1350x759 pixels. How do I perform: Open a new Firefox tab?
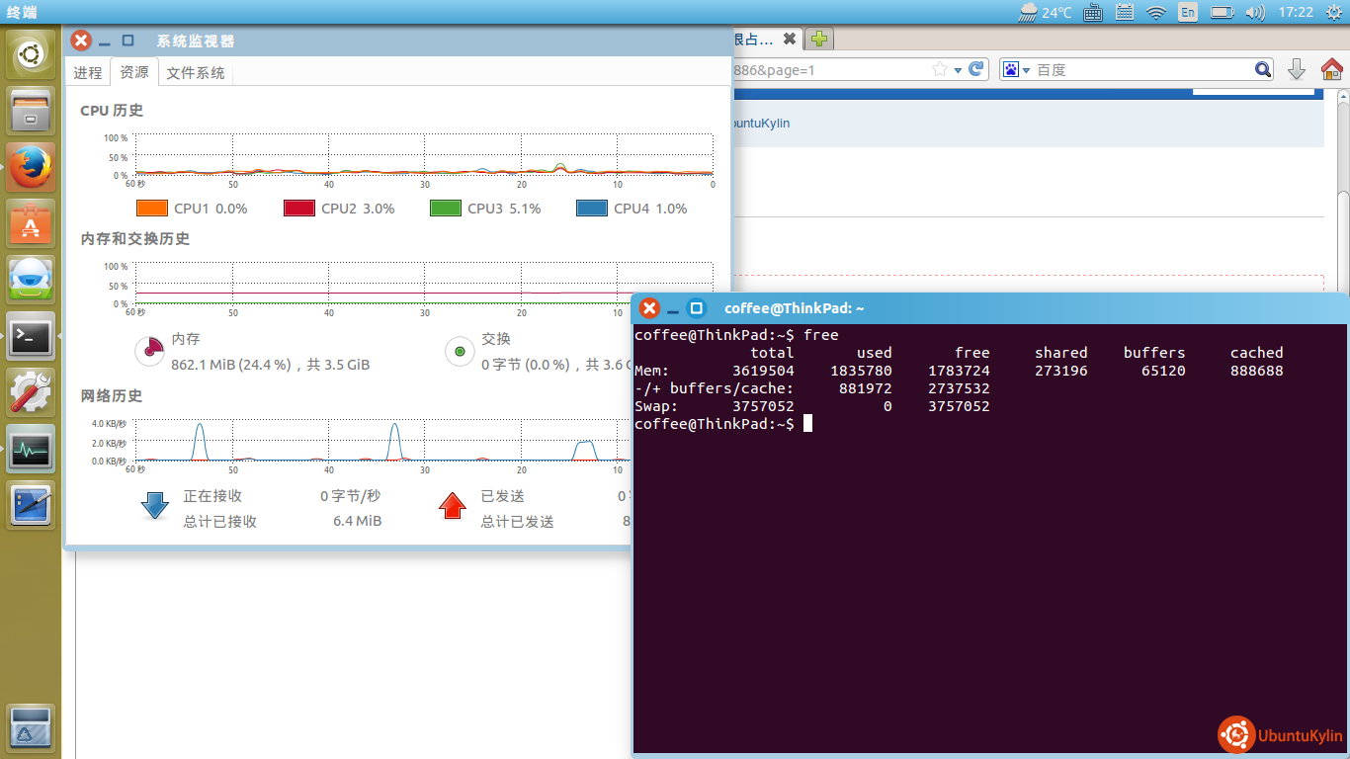point(818,40)
